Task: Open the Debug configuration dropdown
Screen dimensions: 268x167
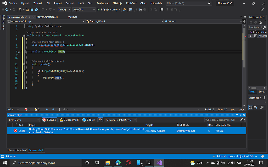Action: click(x=64, y=10)
